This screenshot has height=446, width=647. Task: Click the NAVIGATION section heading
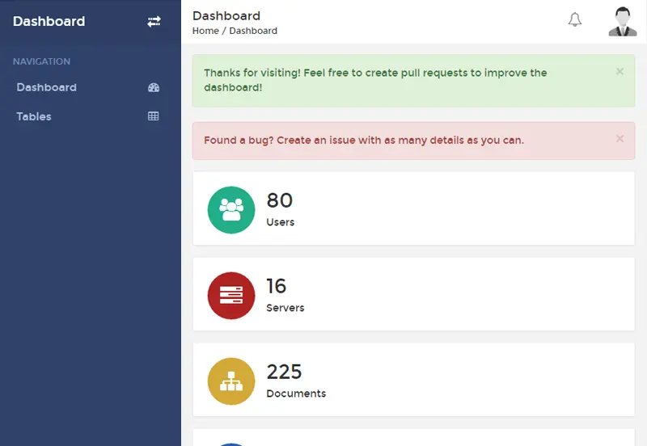tap(42, 61)
